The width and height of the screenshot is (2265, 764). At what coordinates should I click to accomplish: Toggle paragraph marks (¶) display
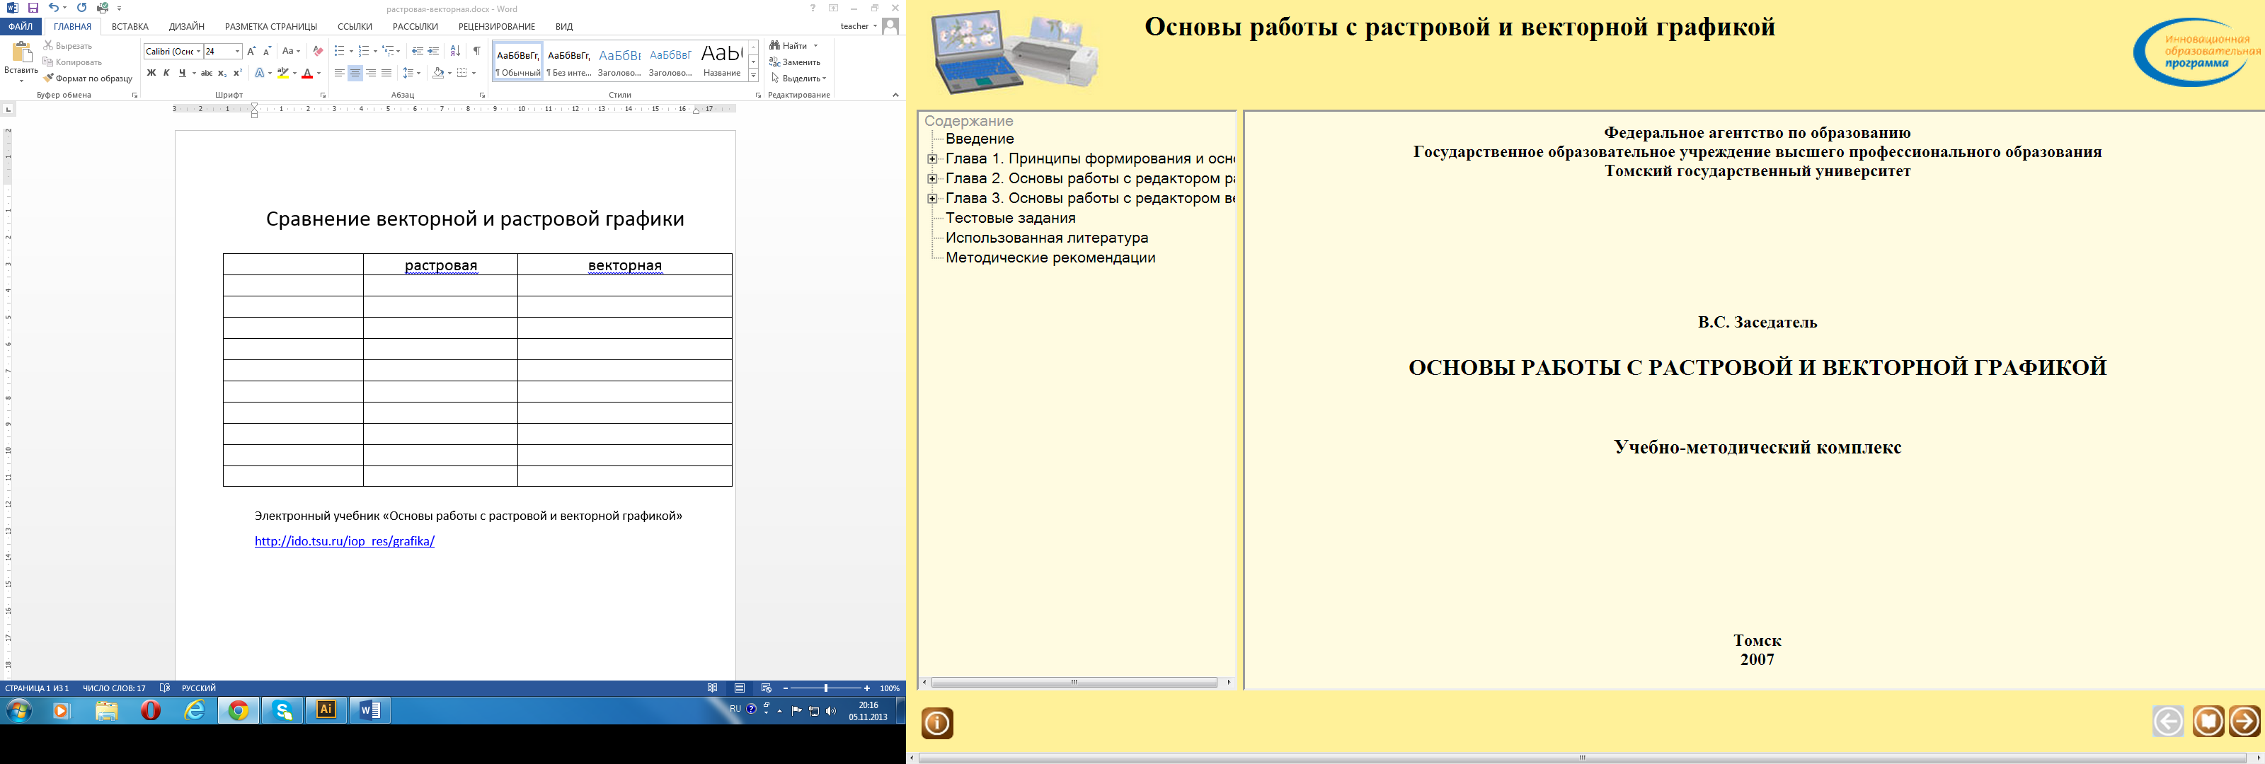(x=476, y=51)
